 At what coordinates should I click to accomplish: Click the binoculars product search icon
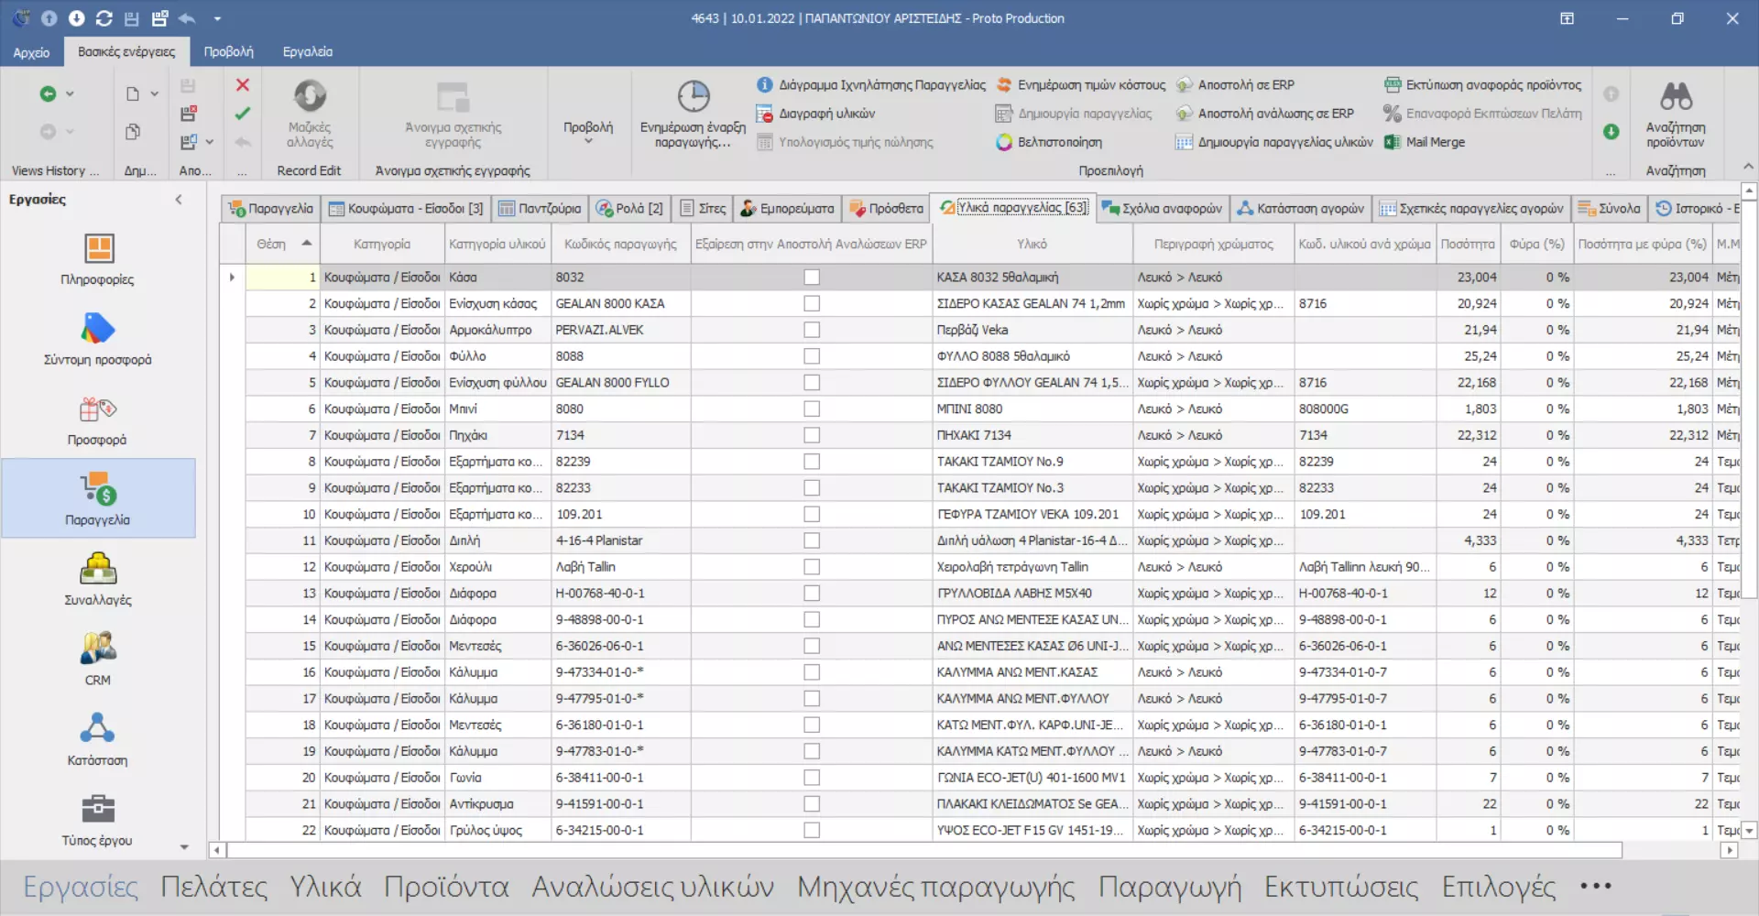(x=1675, y=97)
